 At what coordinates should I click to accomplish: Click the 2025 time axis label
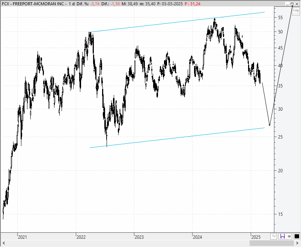pos(256,237)
